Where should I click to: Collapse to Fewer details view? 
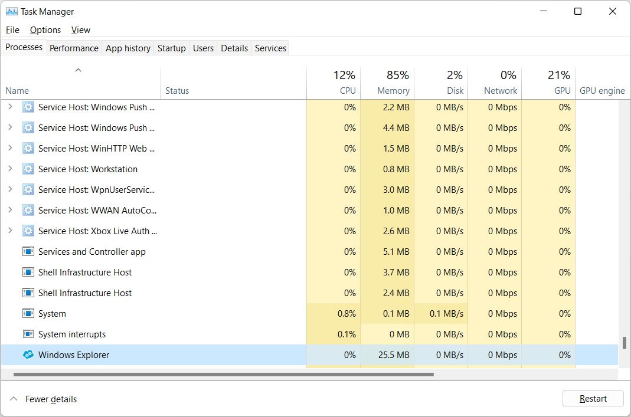click(43, 399)
